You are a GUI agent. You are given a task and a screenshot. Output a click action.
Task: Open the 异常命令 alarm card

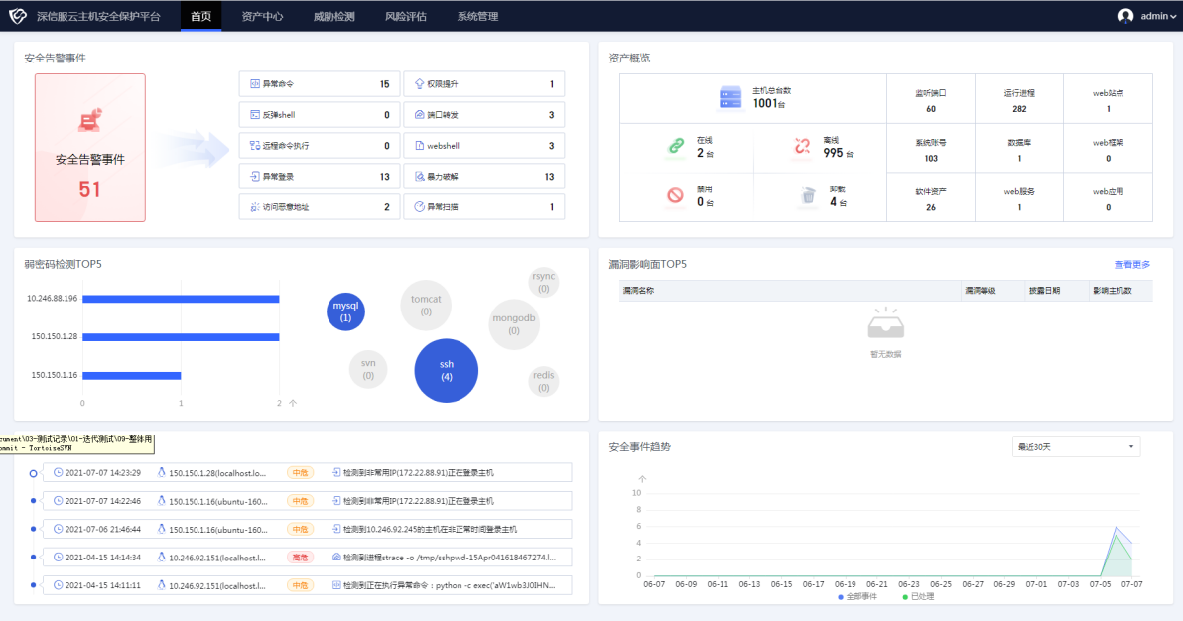(319, 84)
